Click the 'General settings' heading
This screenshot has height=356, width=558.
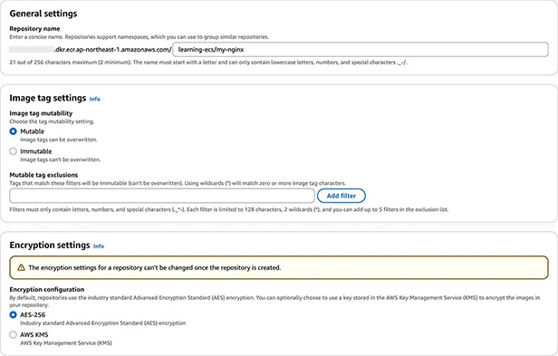pyautogui.click(x=43, y=14)
